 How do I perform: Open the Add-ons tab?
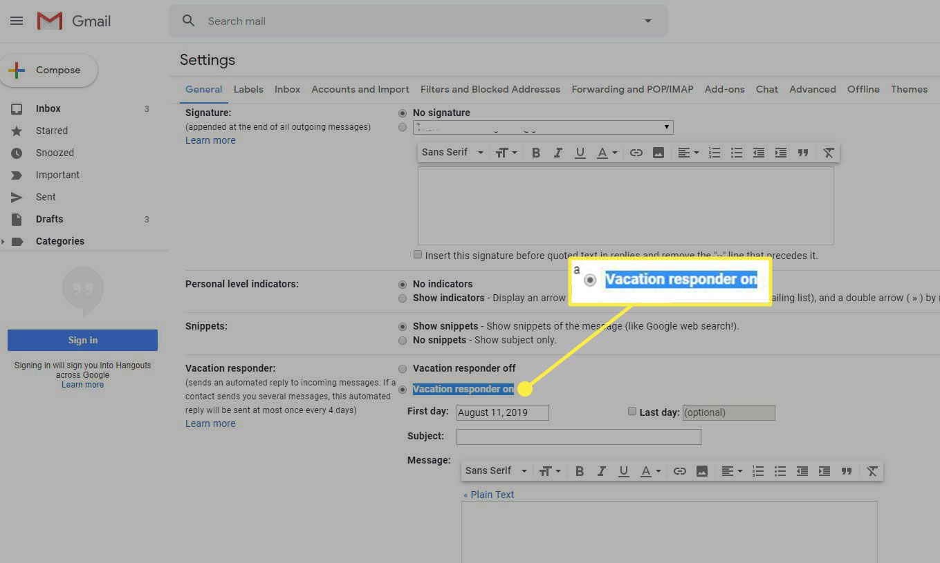[724, 89]
